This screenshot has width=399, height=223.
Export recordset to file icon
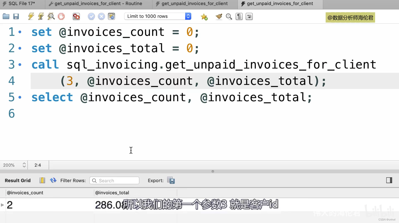(171, 180)
